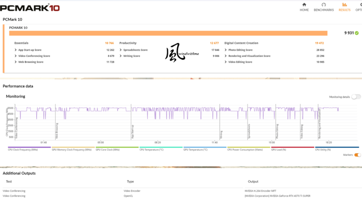
Task: Disable the Markers toggle
Action: click(357, 155)
